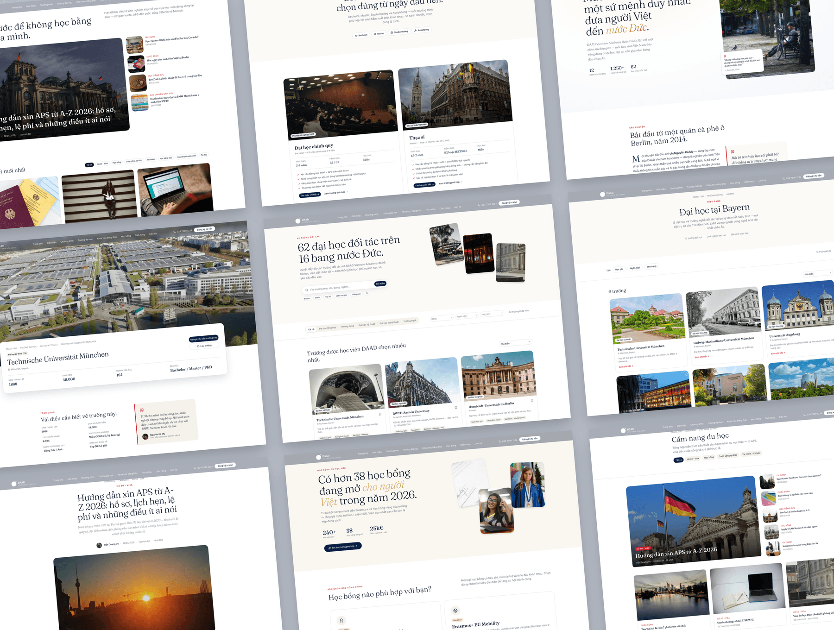
Task: Select the Trường nghề tab
Action: coord(410,321)
